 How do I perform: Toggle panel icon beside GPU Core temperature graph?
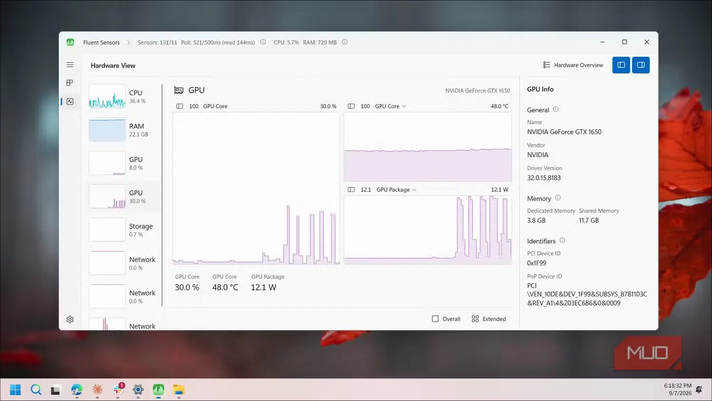(351, 106)
